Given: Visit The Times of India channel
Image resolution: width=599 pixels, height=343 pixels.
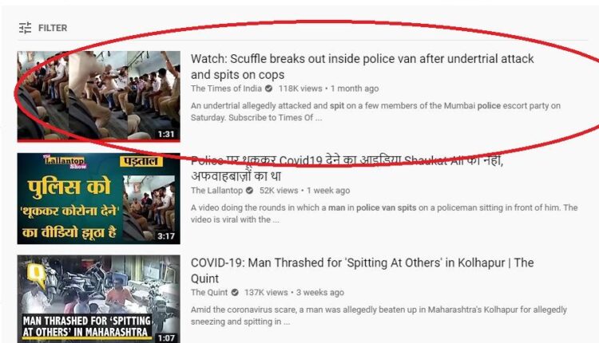Looking at the screenshot, I should [226, 89].
